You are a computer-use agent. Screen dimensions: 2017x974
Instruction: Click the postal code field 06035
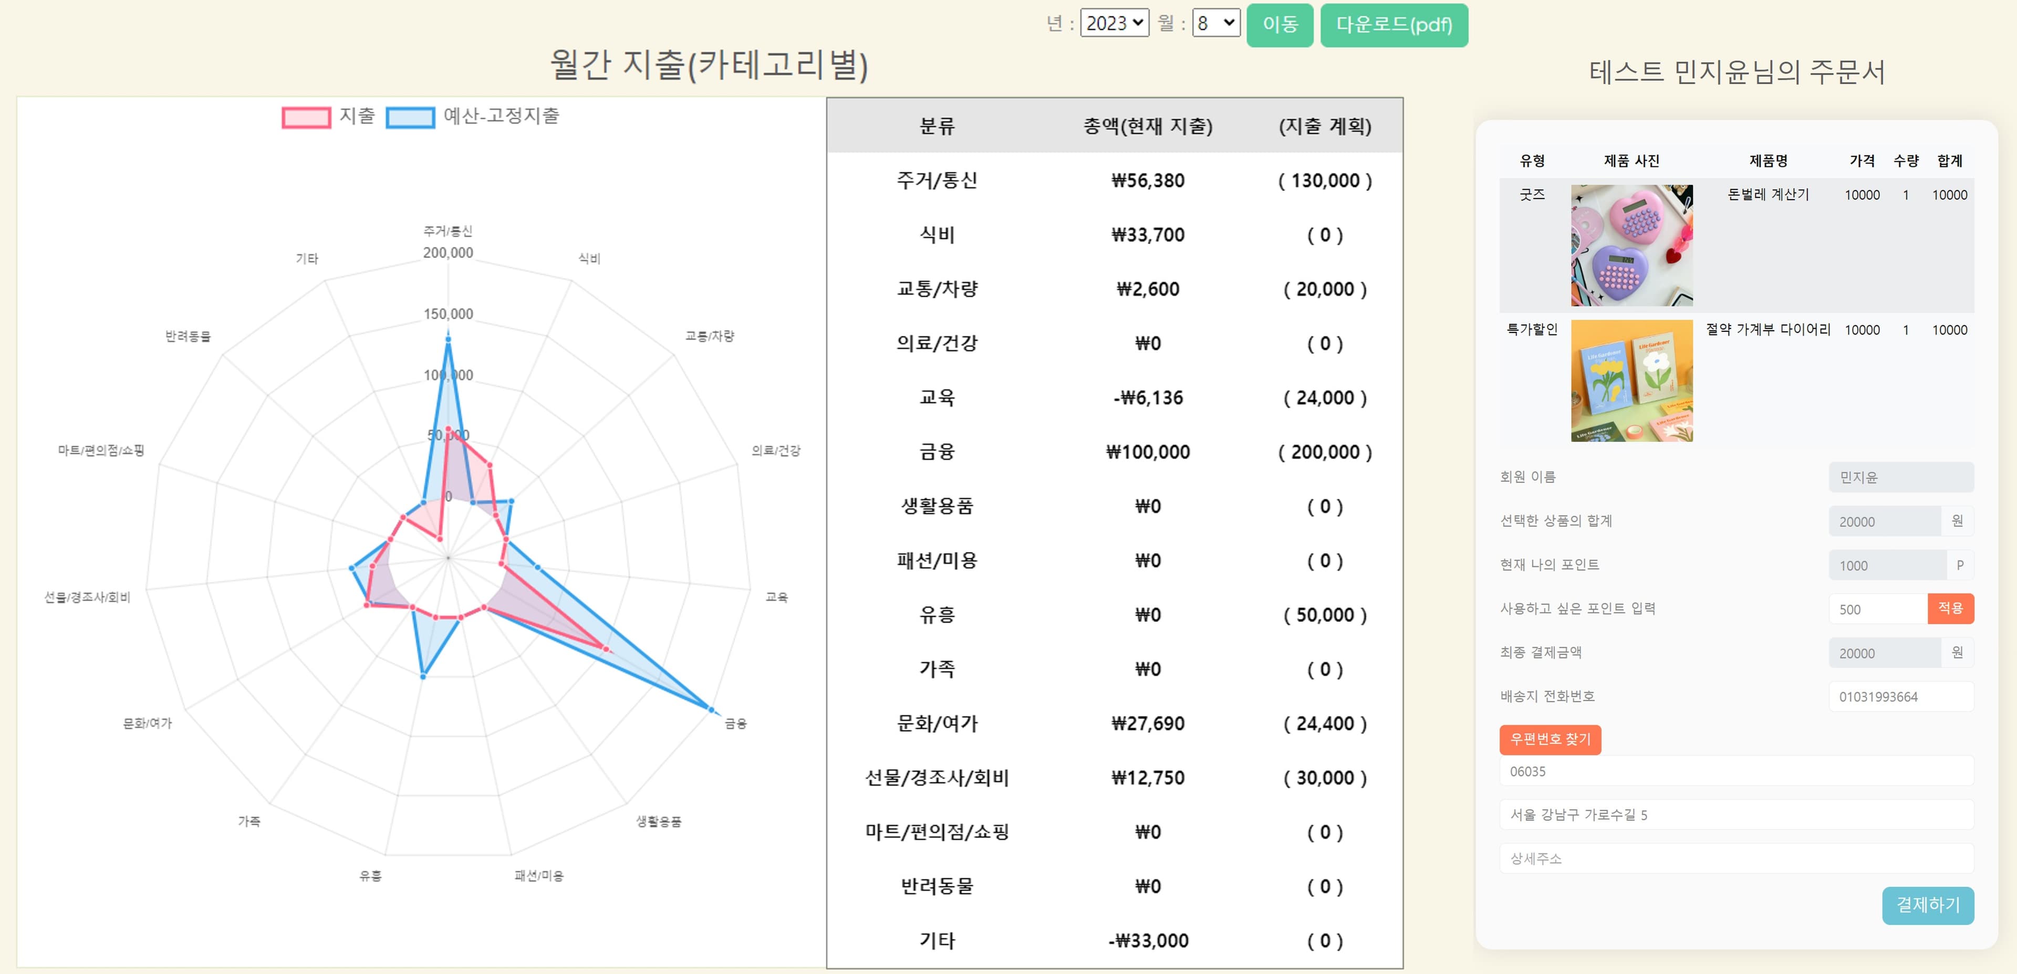click(1736, 771)
